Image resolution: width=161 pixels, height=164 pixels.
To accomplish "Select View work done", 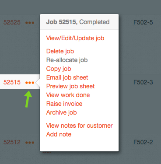I will click(x=68, y=95).
